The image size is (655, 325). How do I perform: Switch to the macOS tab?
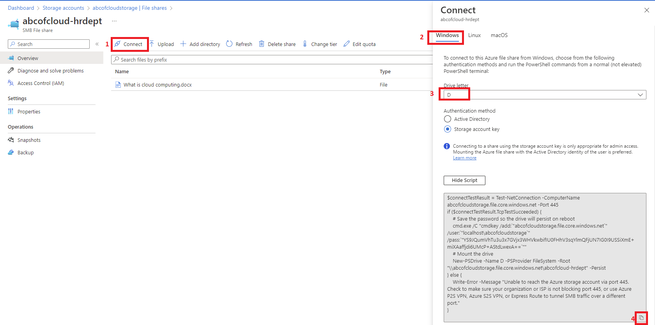[499, 35]
